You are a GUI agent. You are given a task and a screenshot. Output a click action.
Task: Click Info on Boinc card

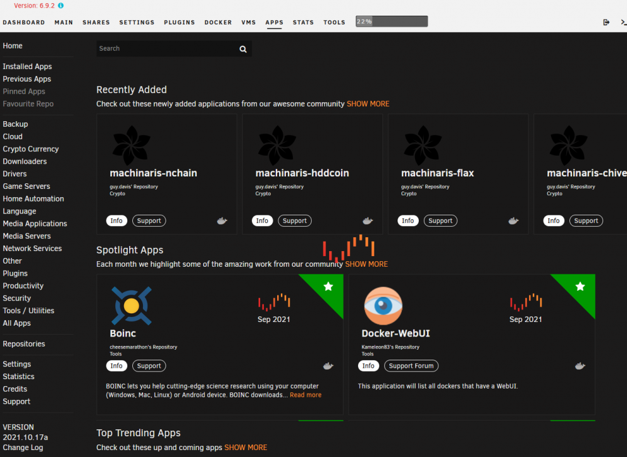coord(117,366)
